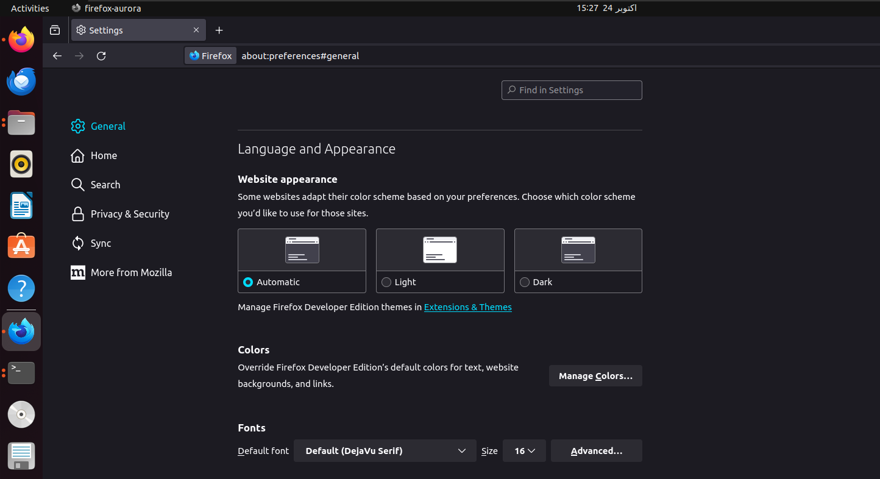Click the General gear icon in sidebar
This screenshot has height=479, width=880.
click(x=77, y=126)
